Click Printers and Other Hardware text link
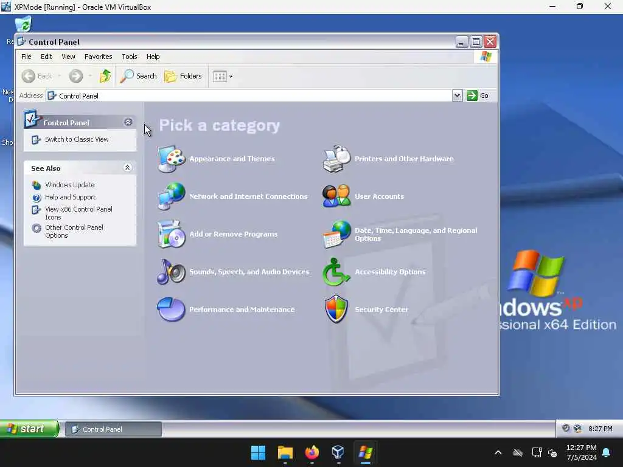This screenshot has width=623, height=467. click(x=404, y=159)
